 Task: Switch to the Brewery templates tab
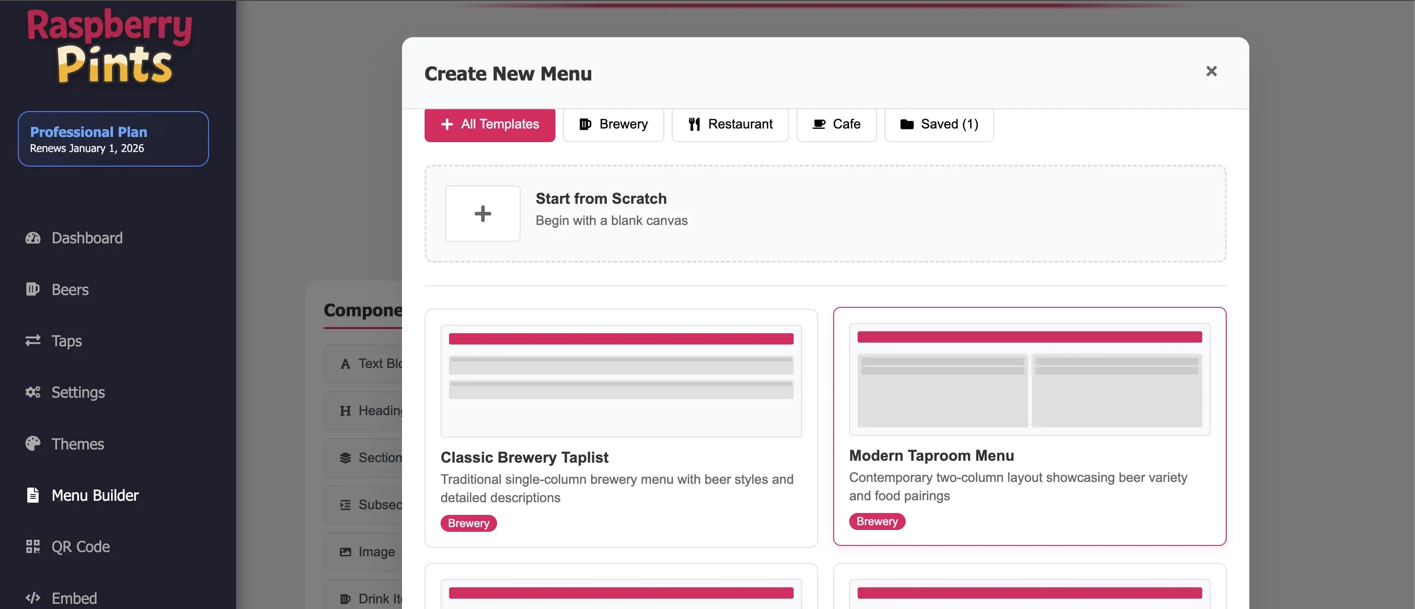(613, 125)
